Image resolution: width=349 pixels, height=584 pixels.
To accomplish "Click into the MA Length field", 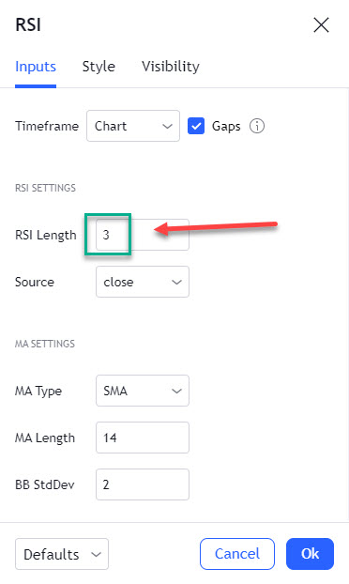I will (143, 438).
